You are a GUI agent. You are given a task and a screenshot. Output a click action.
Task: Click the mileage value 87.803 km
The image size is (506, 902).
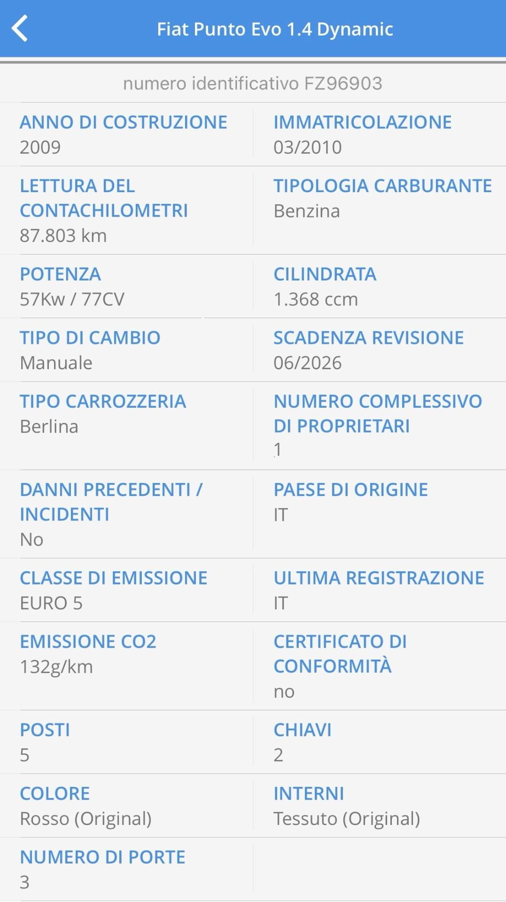click(62, 236)
